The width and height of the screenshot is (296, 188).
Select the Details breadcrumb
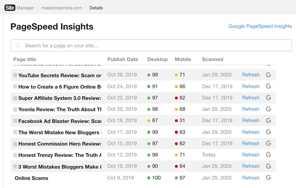pos(96,8)
